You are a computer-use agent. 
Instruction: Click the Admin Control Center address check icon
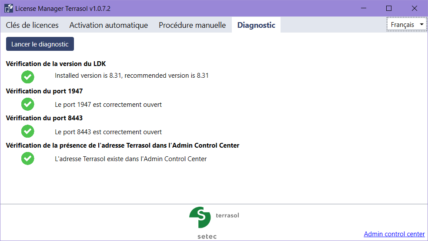coord(27,158)
